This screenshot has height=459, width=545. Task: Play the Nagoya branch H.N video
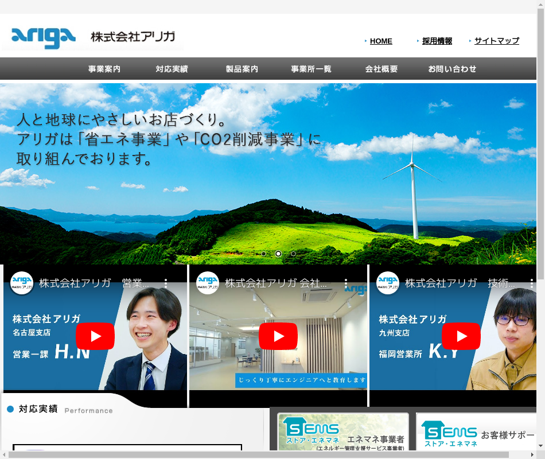[95, 336]
